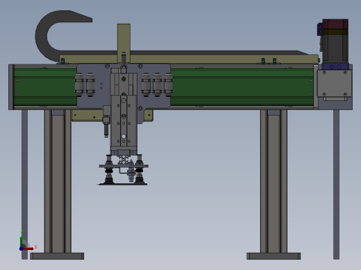Select the gray motor mounting plate at the beam's right end
This screenshot has width=361, height=270.
tap(335, 84)
